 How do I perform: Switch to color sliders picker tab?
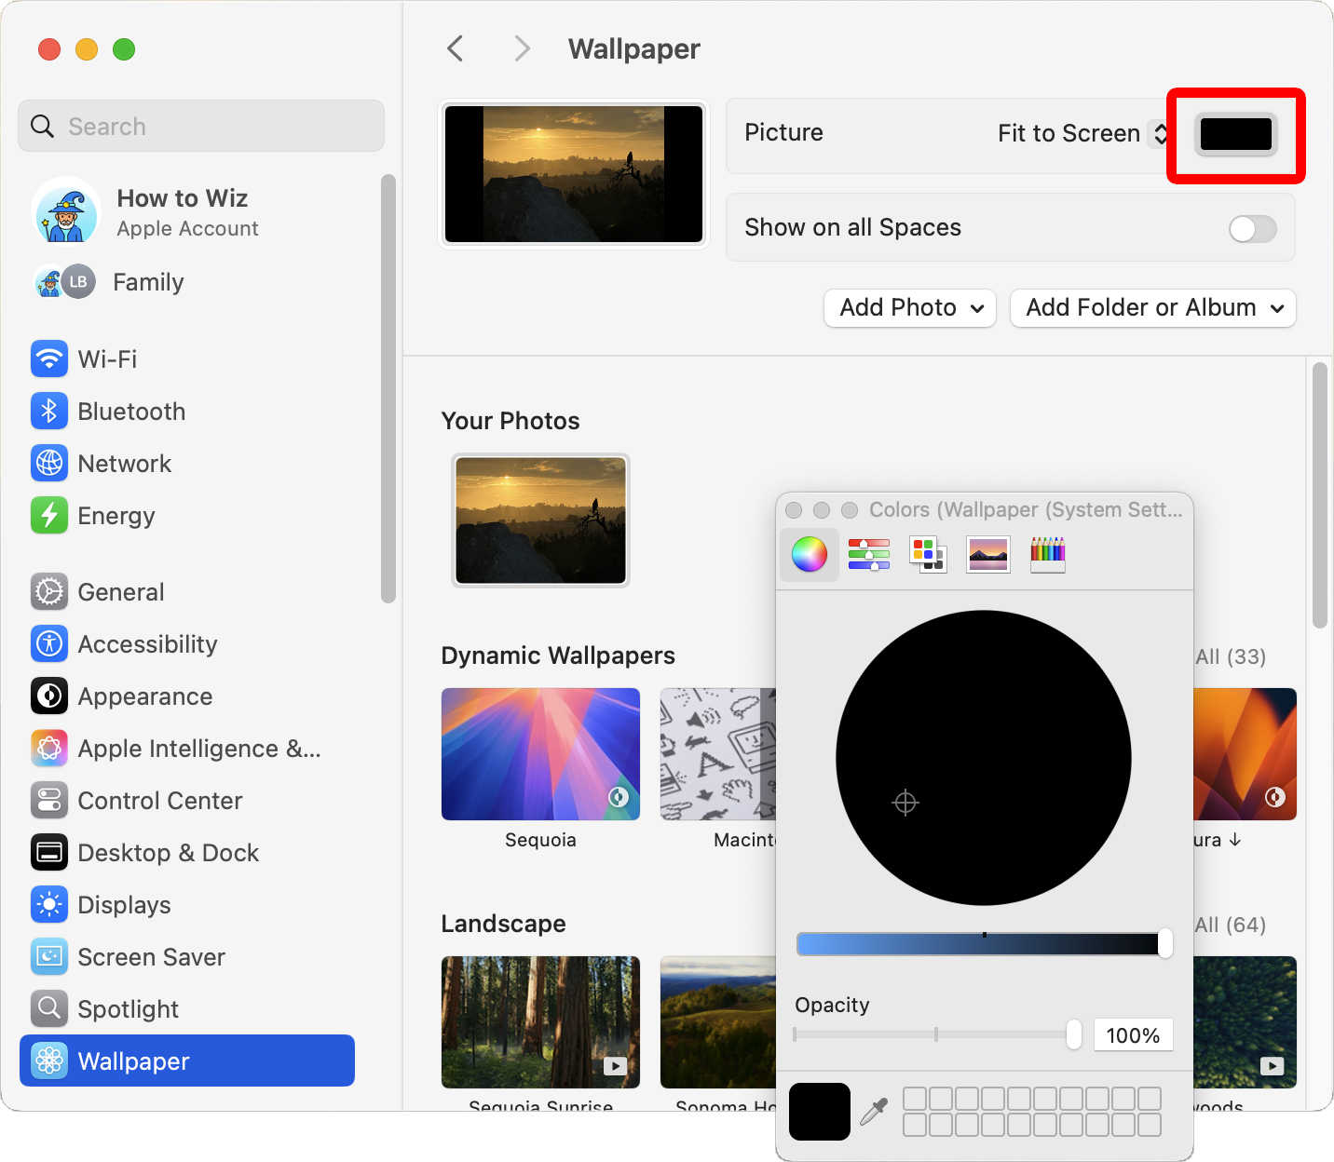[868, 555]
